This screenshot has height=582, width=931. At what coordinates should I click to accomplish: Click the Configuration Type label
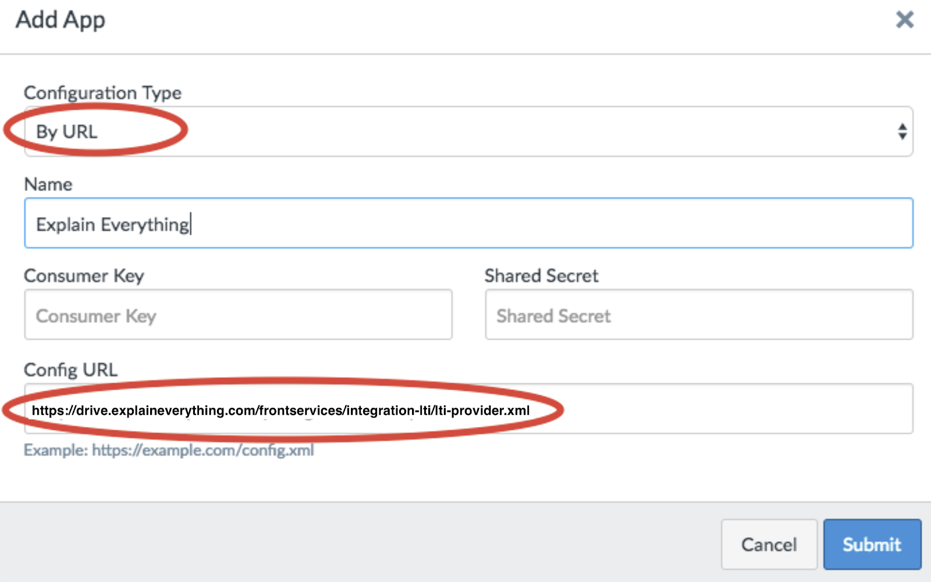(102, 93)
